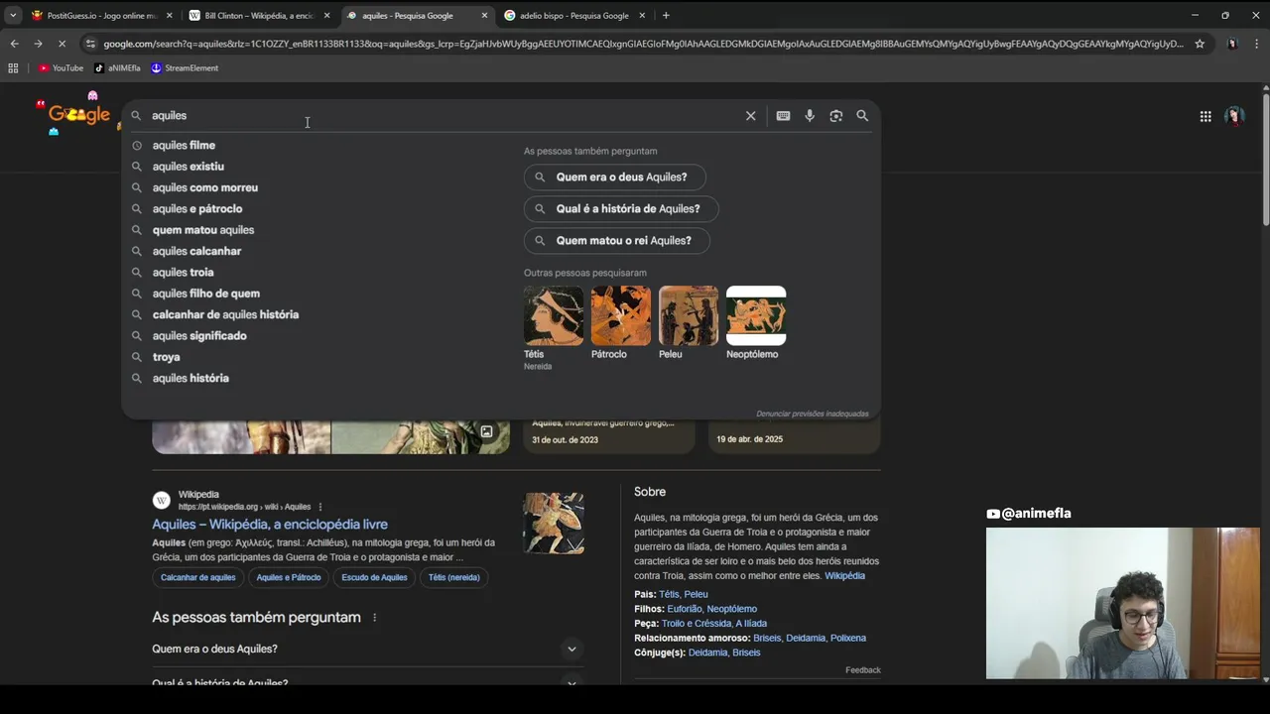Clear the search box with X icon
The image size is (1270, 714).
pyautogui.click(x=750, y=116)
